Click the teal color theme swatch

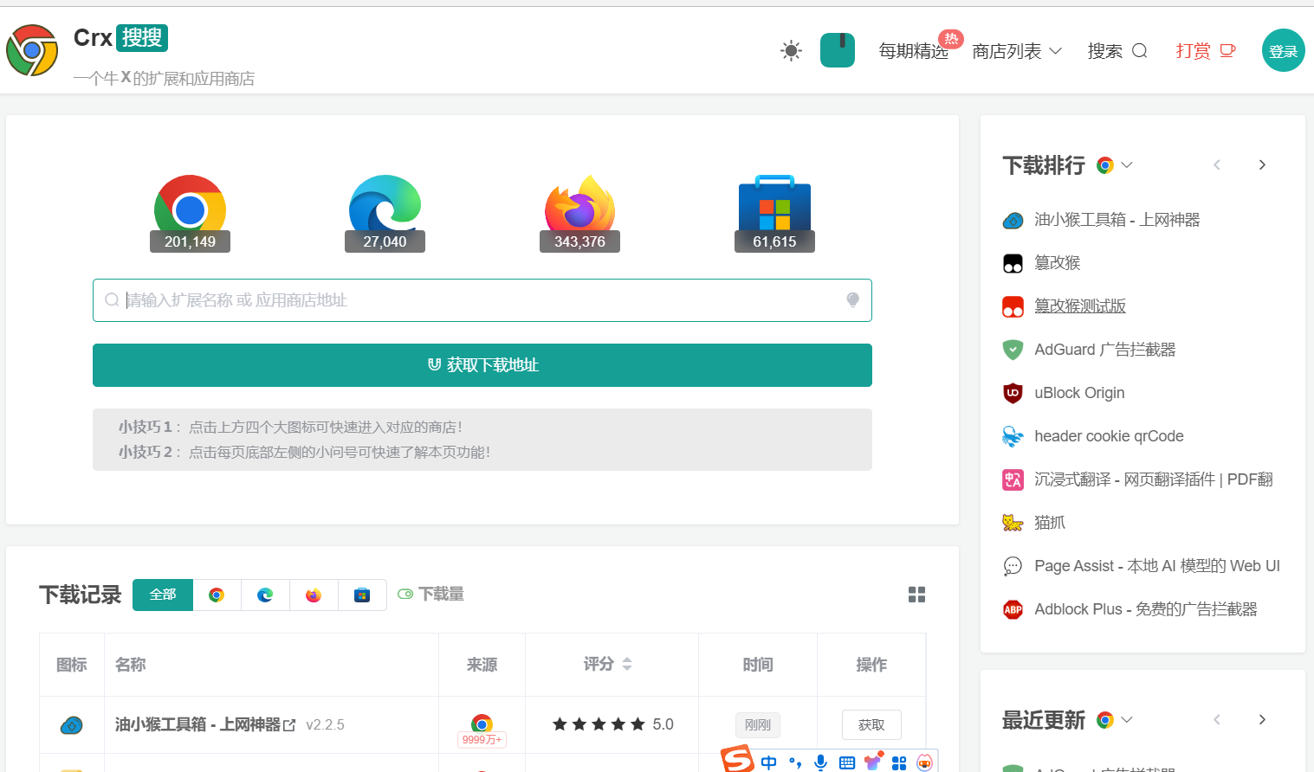[837, 50]
